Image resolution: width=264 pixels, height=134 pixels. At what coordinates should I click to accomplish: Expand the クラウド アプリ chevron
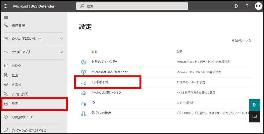click(61, 52)
